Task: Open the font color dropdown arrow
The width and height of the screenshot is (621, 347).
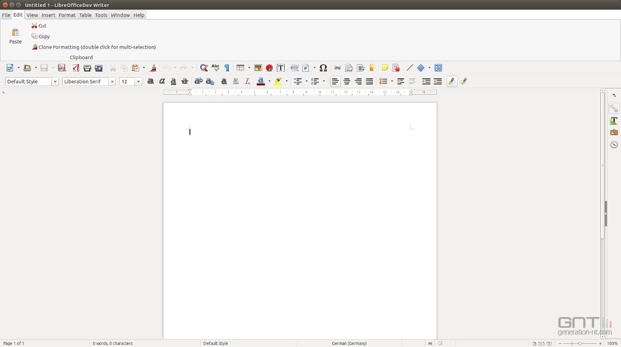Action: click(269, 81)
